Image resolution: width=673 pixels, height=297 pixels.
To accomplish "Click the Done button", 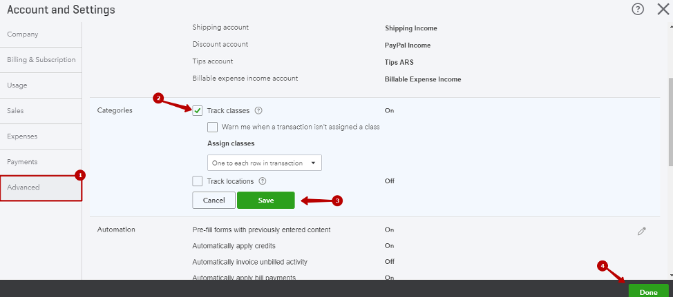I will click(649, 291).
